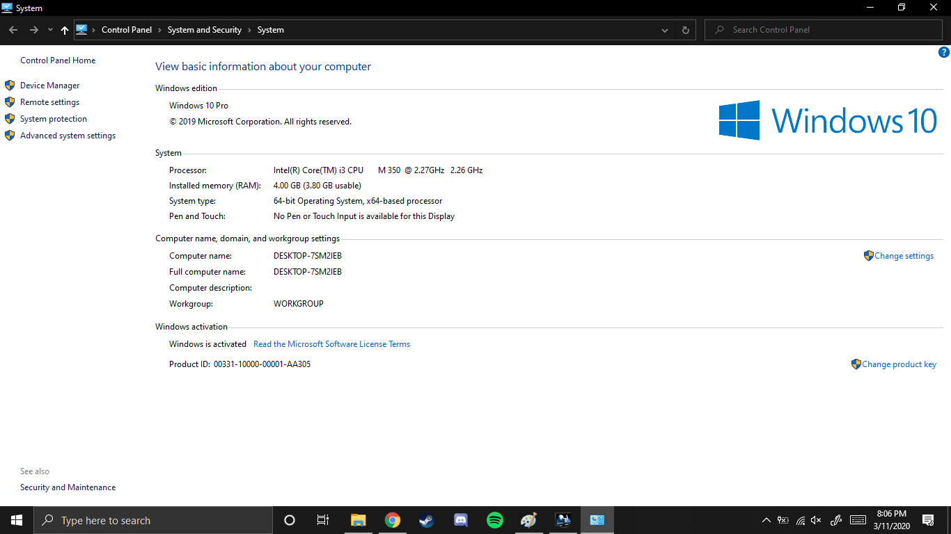
Task: Click the Windows 10 Pro edition text
Action: click(x=198, y=106)
